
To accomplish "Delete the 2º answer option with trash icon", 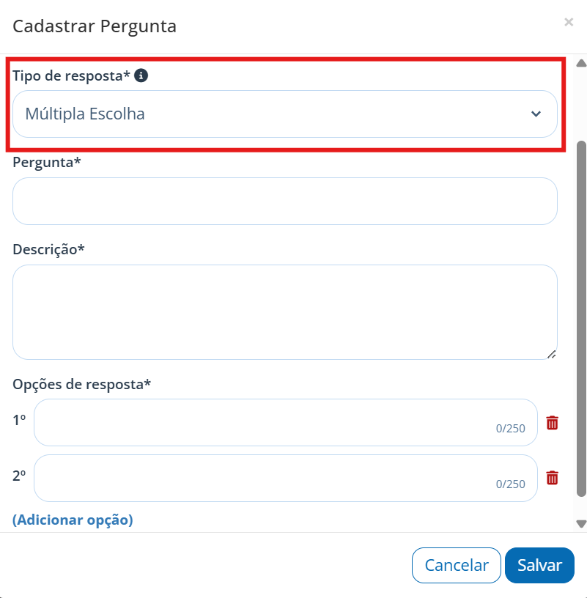I will 553,478.
